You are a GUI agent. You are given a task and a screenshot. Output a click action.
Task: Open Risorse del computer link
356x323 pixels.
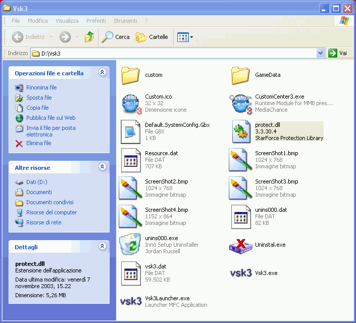[52, 212]
